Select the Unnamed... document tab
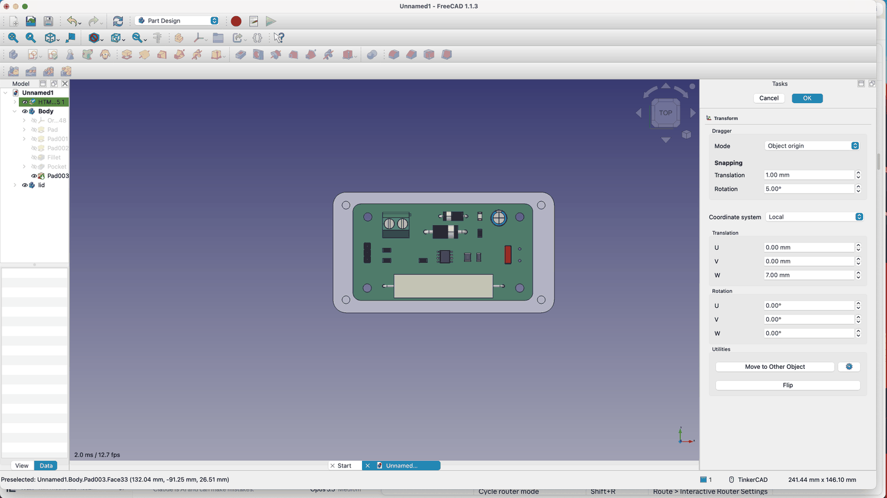This screenshot has height=498, width=887. pos(401,466)
